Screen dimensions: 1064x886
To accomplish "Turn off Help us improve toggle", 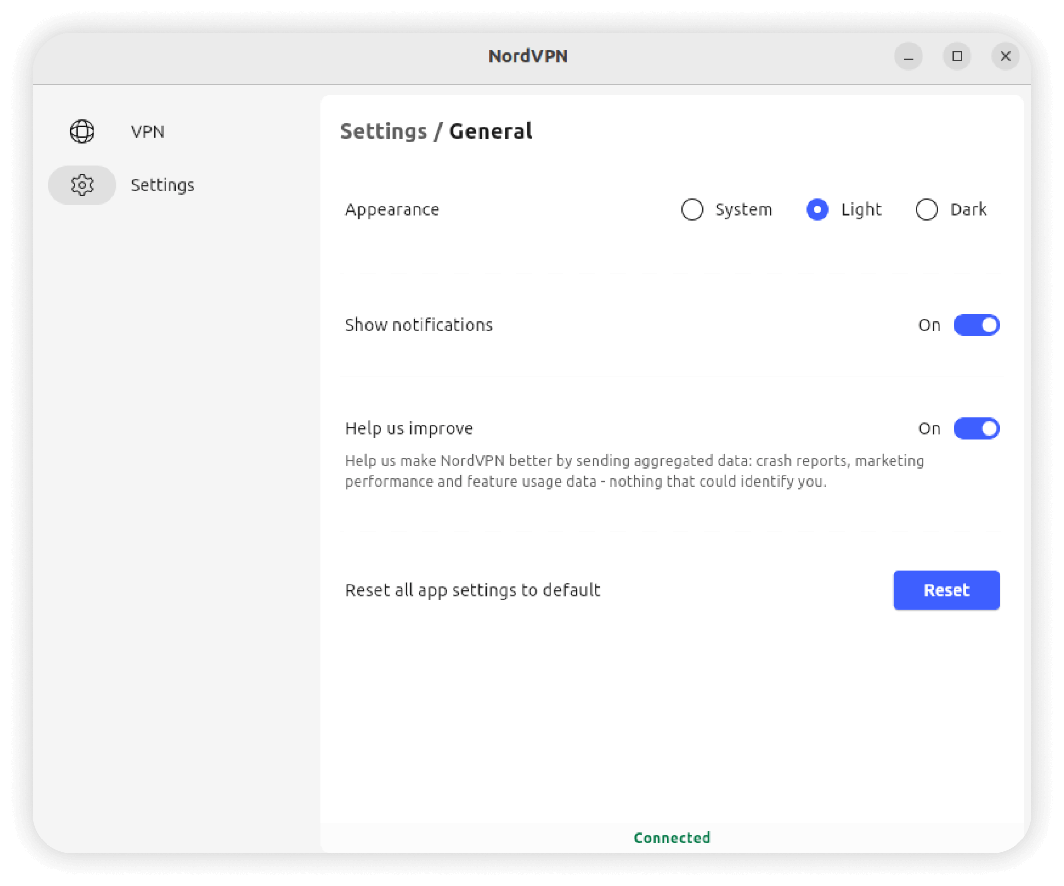I will click(976, 428).
